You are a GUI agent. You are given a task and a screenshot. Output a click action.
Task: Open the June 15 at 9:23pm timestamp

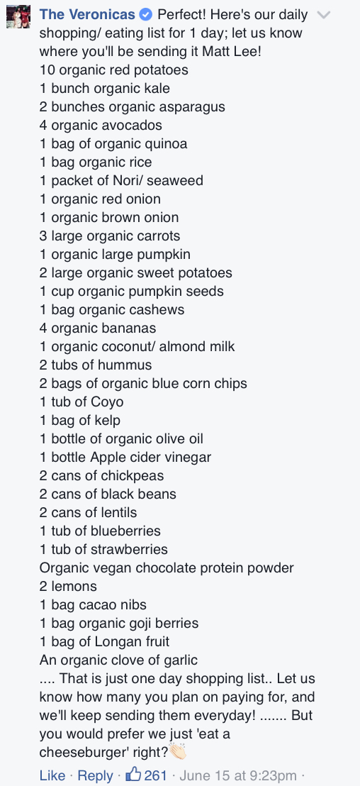pos(238,775)
